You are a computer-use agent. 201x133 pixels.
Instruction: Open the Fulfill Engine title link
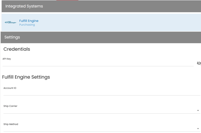(29, 21)
